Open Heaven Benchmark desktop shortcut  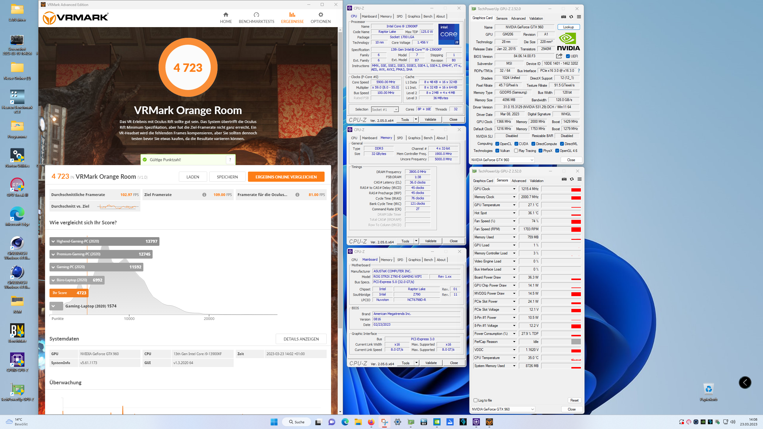click(17, 101)
